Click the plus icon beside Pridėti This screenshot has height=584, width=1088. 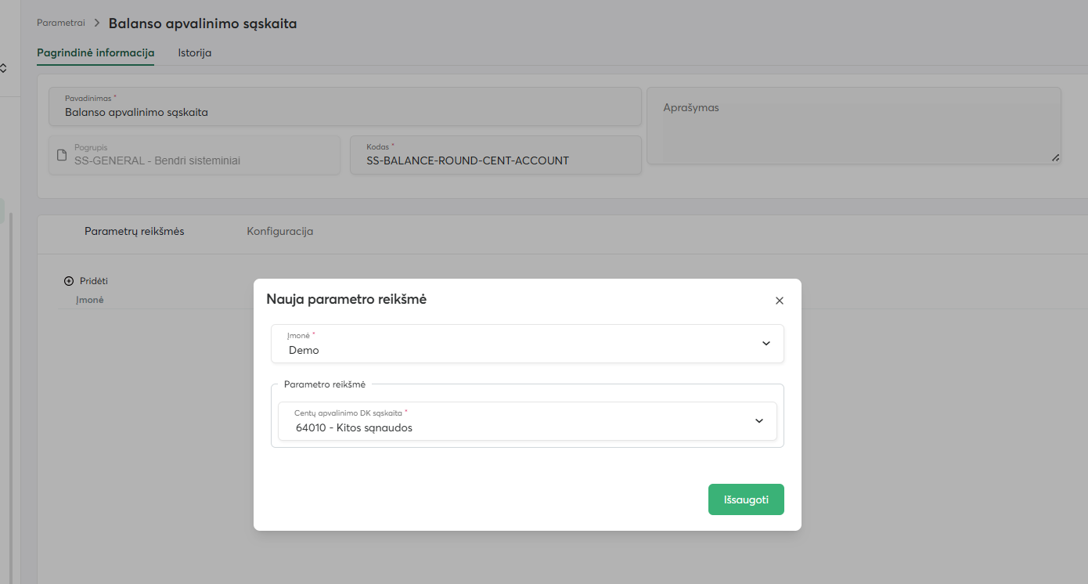coord(69,281)
